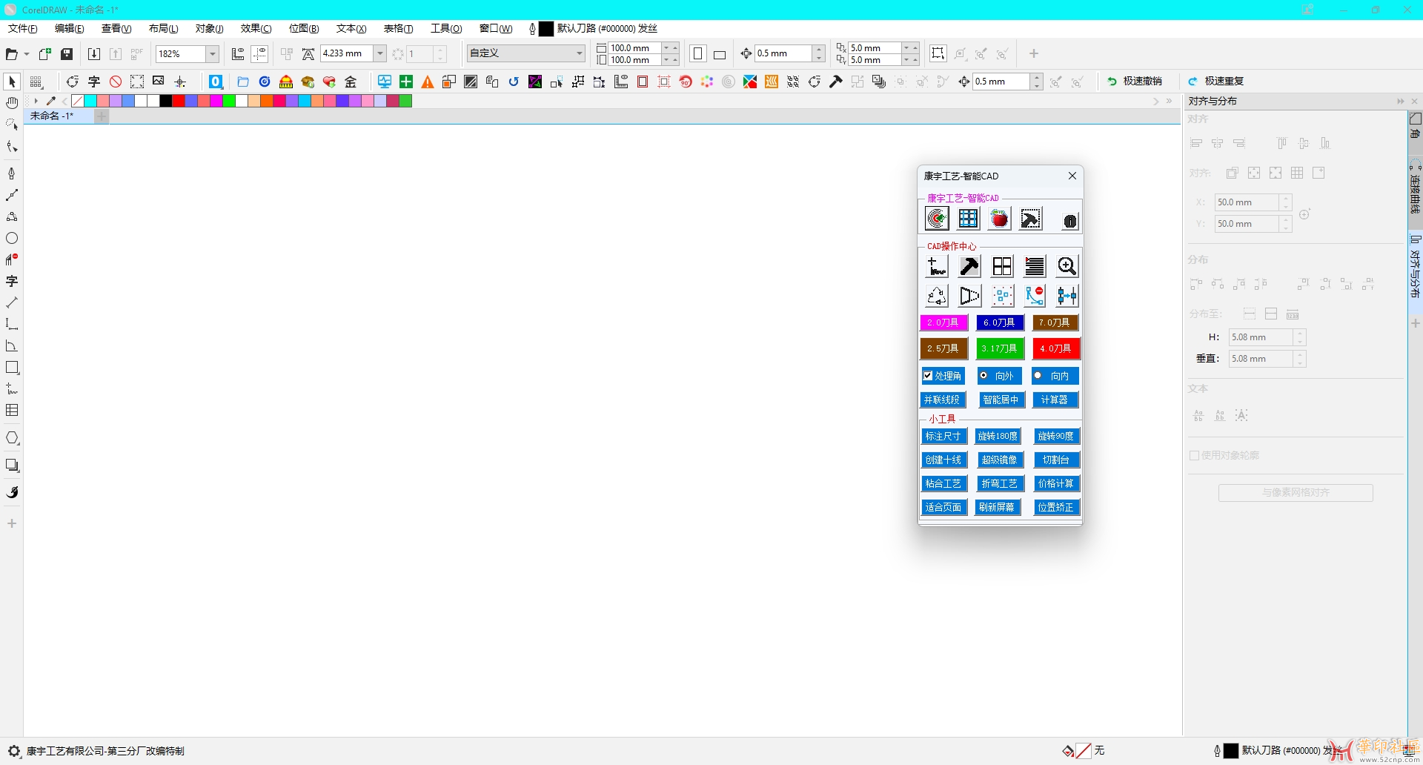Open the zoom level 182% dropdown

[x=213, y=53]
